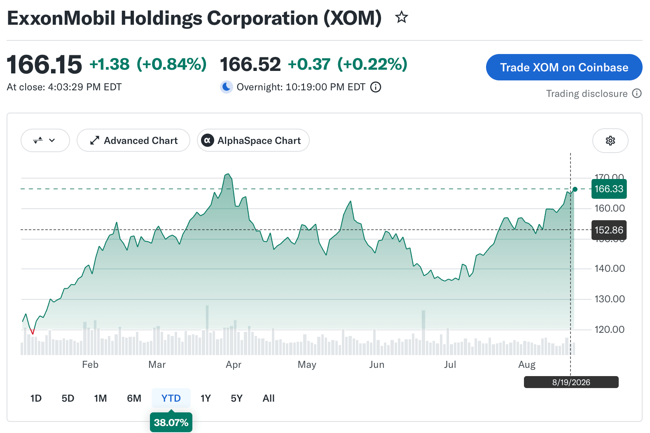Click the Jul label on time axis

click(x=450, y=365)
